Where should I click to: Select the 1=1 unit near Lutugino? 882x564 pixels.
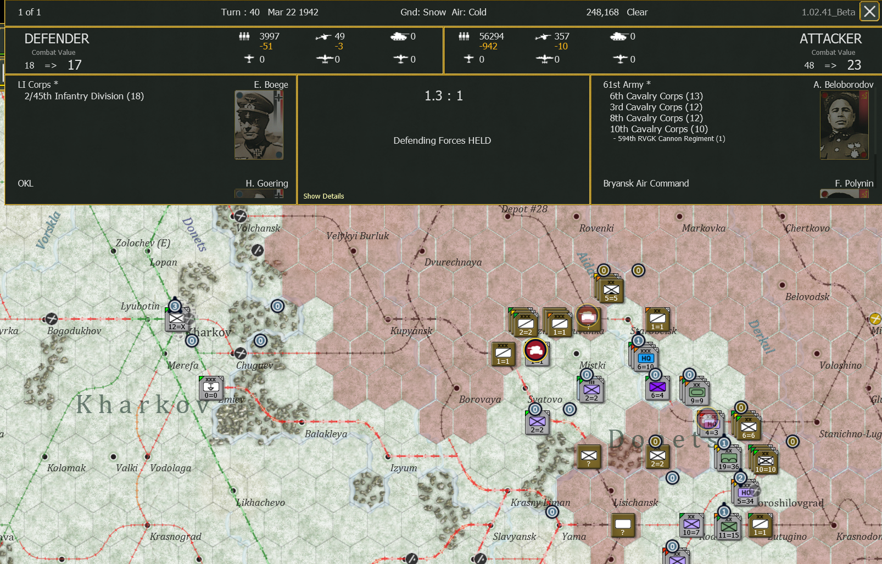(x=760, y=525)
